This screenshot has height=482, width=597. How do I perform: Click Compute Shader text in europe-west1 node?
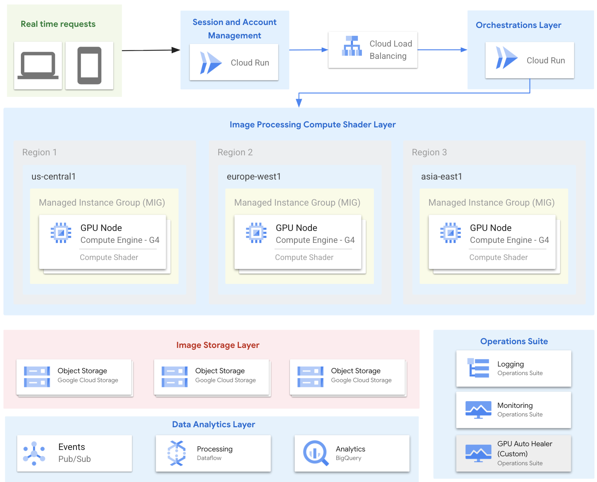coord(304,257)
